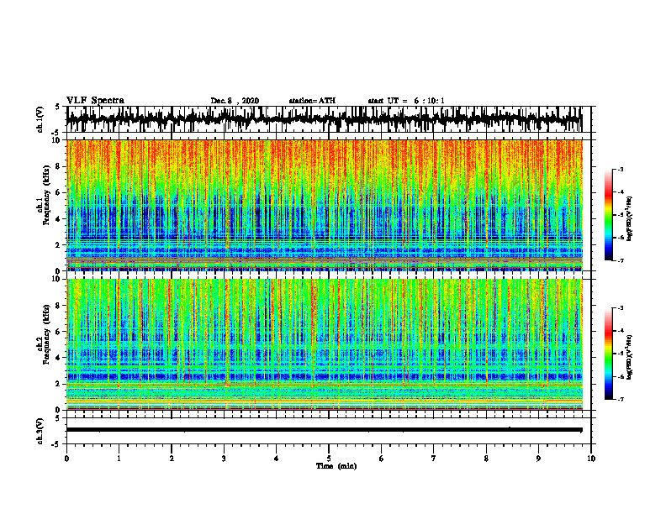The height and width of the screenshot is (514, 666).
Task: Click the ch.1 frequency-axis tick label "4"
Action: [59, 219]
